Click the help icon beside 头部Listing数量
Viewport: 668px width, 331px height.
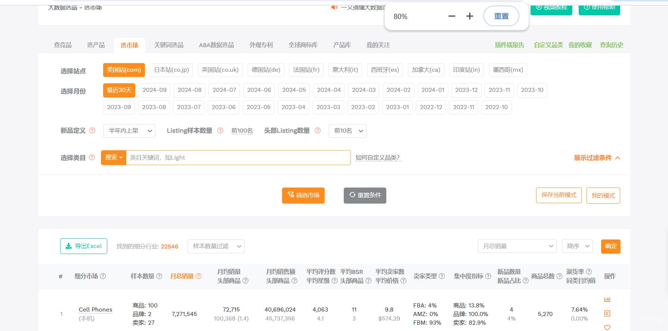pyautogui.click(x=318, y=130)
